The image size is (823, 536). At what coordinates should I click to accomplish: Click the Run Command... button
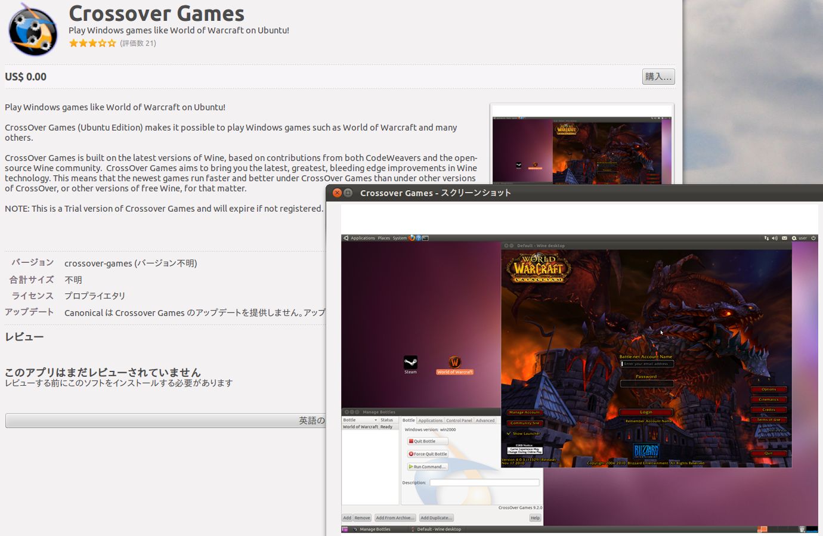click(x=427, y=467)
